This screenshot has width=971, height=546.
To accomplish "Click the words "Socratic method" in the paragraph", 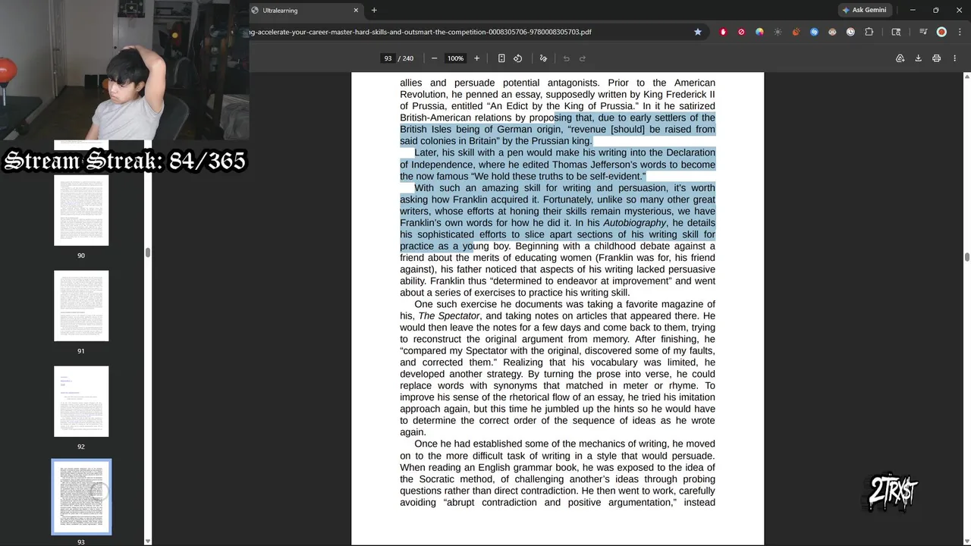I will tap(456, 479).
